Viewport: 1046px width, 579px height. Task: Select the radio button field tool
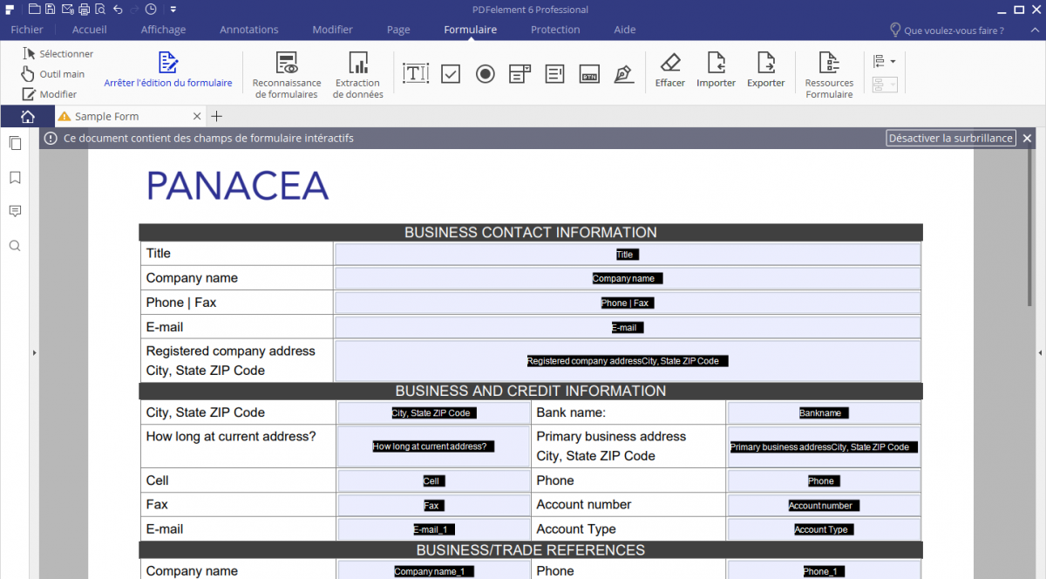tap(486, 74)
